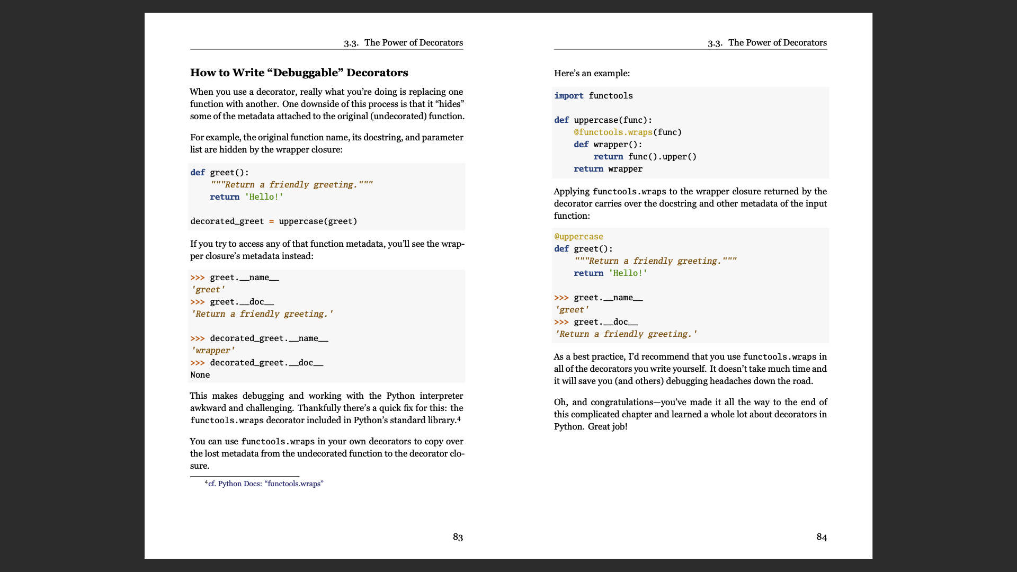
Task: Click page number 84
Action: click(x=821, y=537)
